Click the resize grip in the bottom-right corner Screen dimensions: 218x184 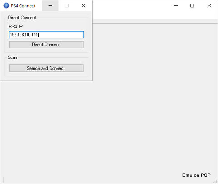click(215, 181)
